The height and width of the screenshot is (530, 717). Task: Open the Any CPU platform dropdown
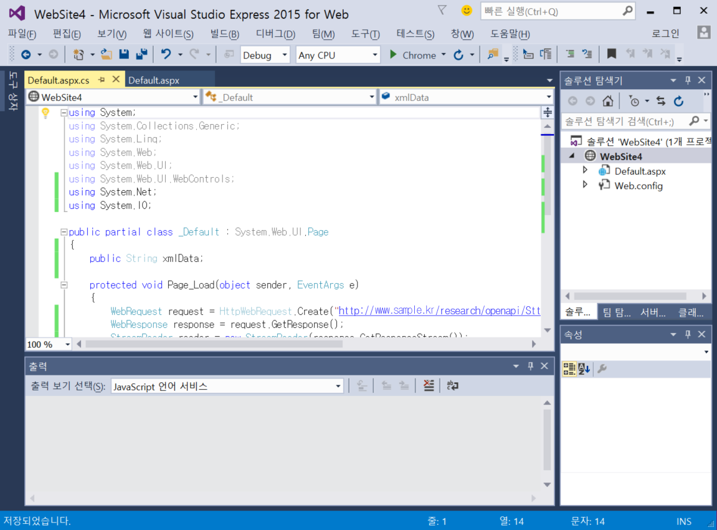pos(338,55)
